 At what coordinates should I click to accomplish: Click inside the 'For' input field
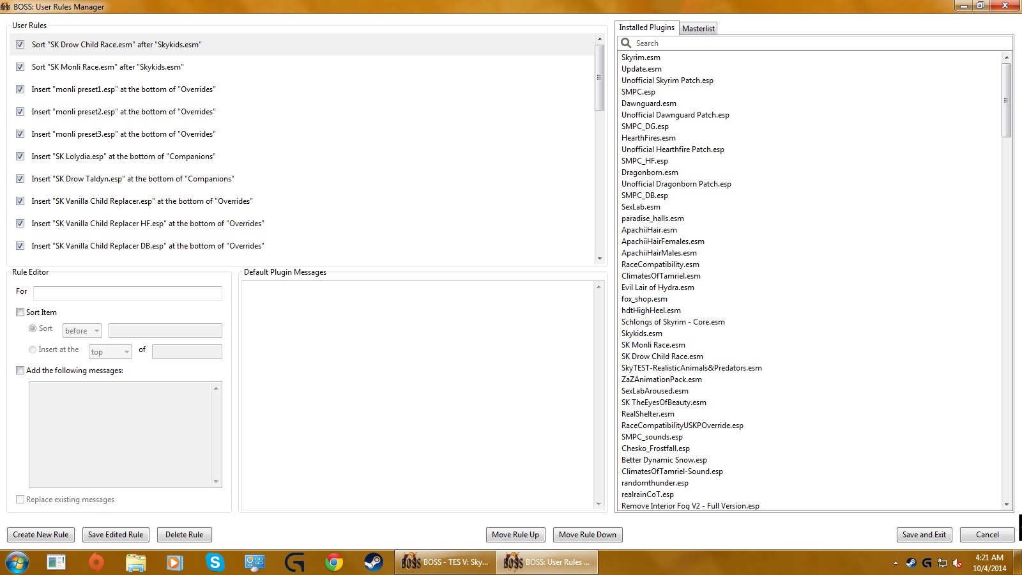coord(126,293)
